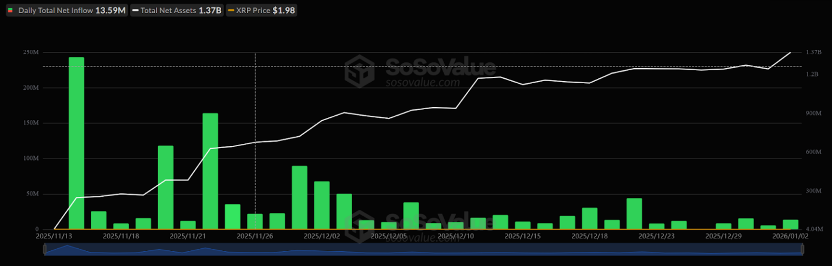Grab the left handle of range slider
The height and width of the screenshot is (266, 832).
point(45,249)
